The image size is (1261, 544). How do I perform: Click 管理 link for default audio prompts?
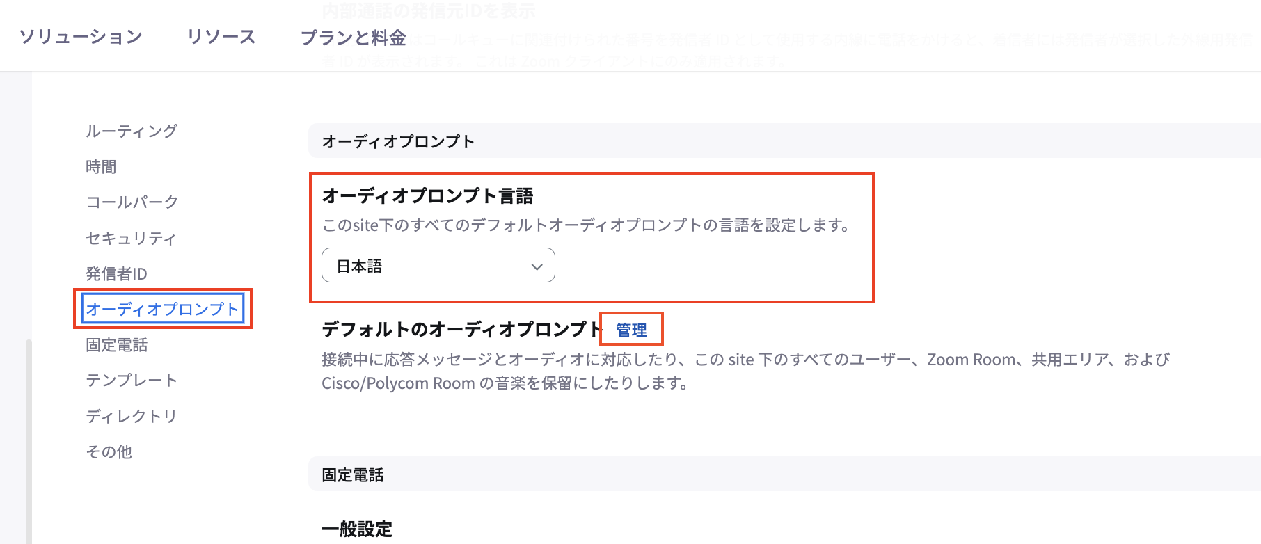click(631, 330)
